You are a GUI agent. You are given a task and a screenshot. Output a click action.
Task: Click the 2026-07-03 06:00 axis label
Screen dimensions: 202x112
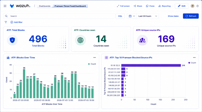click(42, 100)
